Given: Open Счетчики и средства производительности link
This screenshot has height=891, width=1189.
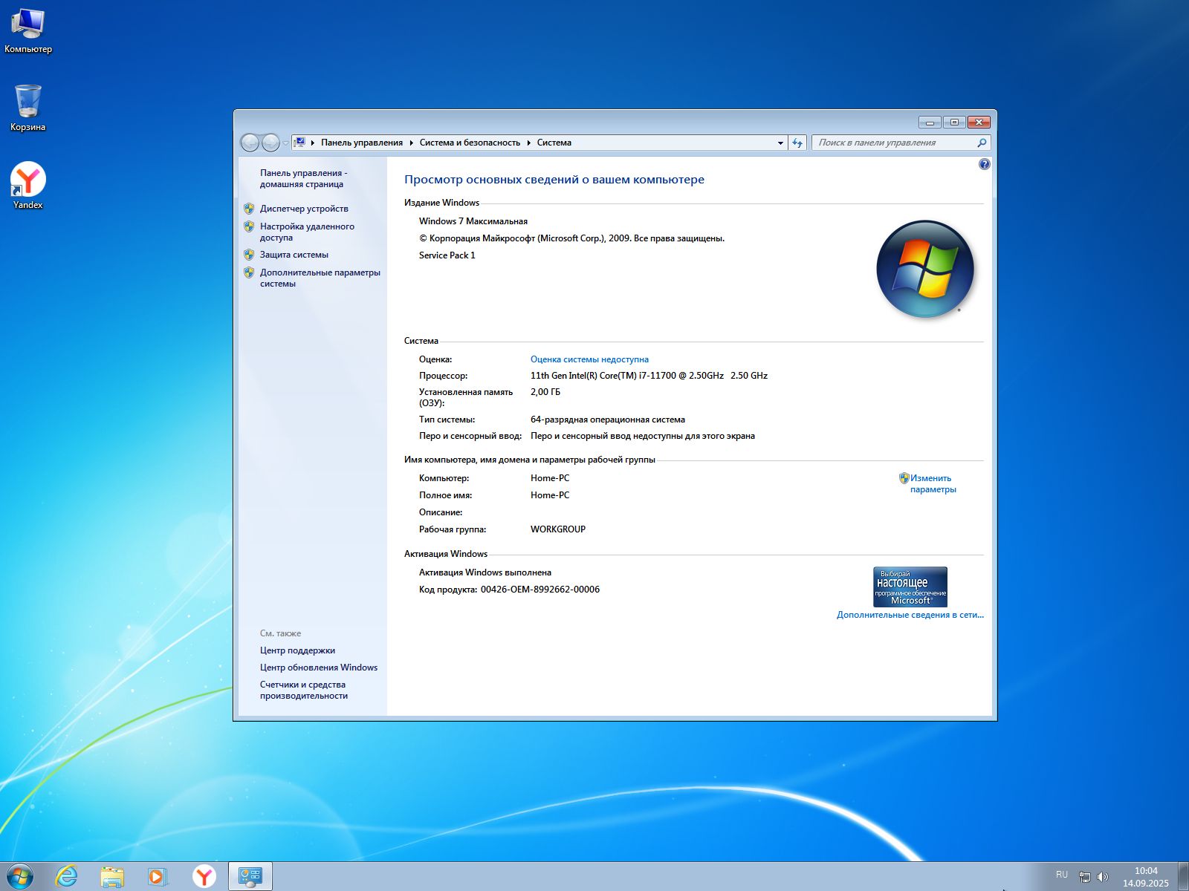Looking at the screenshot, I should pyautogui.click(x=304, y=690).
